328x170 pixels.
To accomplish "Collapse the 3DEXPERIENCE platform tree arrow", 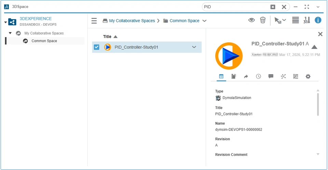I will 6,22.
